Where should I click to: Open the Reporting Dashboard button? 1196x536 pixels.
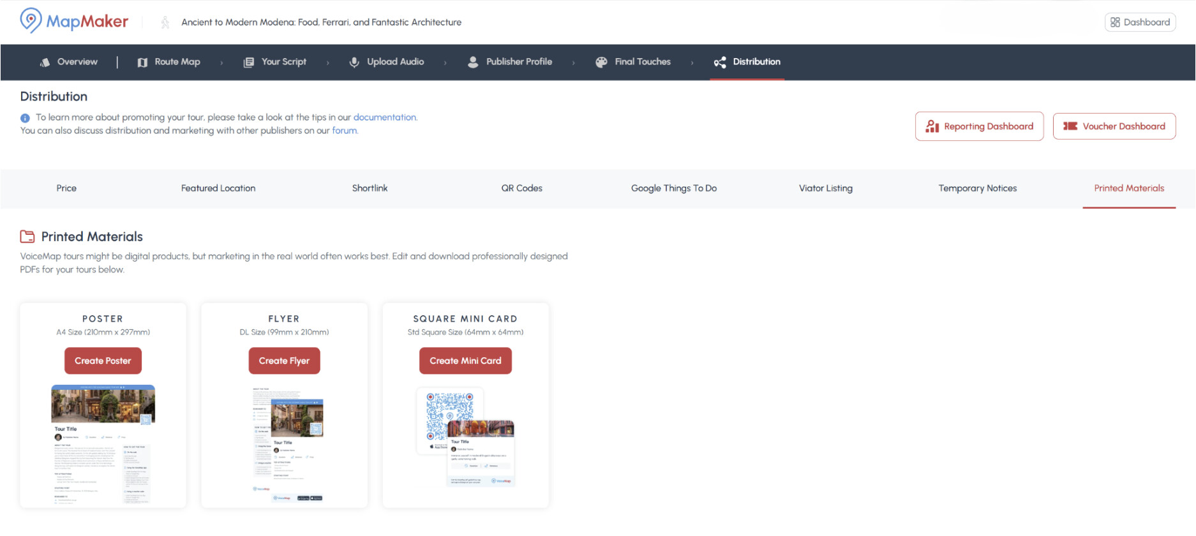(x=979, y=126)
